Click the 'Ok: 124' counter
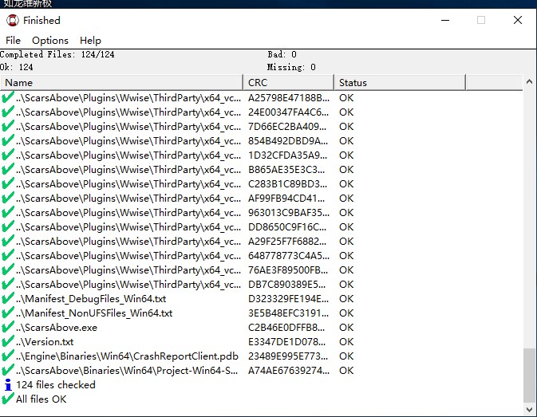This screenshot has height=417, width=537. [x=17, y=67]
